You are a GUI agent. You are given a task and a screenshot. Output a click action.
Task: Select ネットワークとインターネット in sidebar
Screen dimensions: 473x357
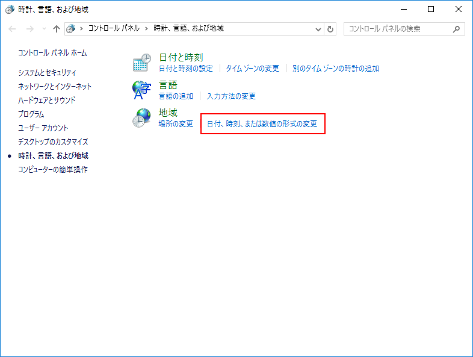55,86
